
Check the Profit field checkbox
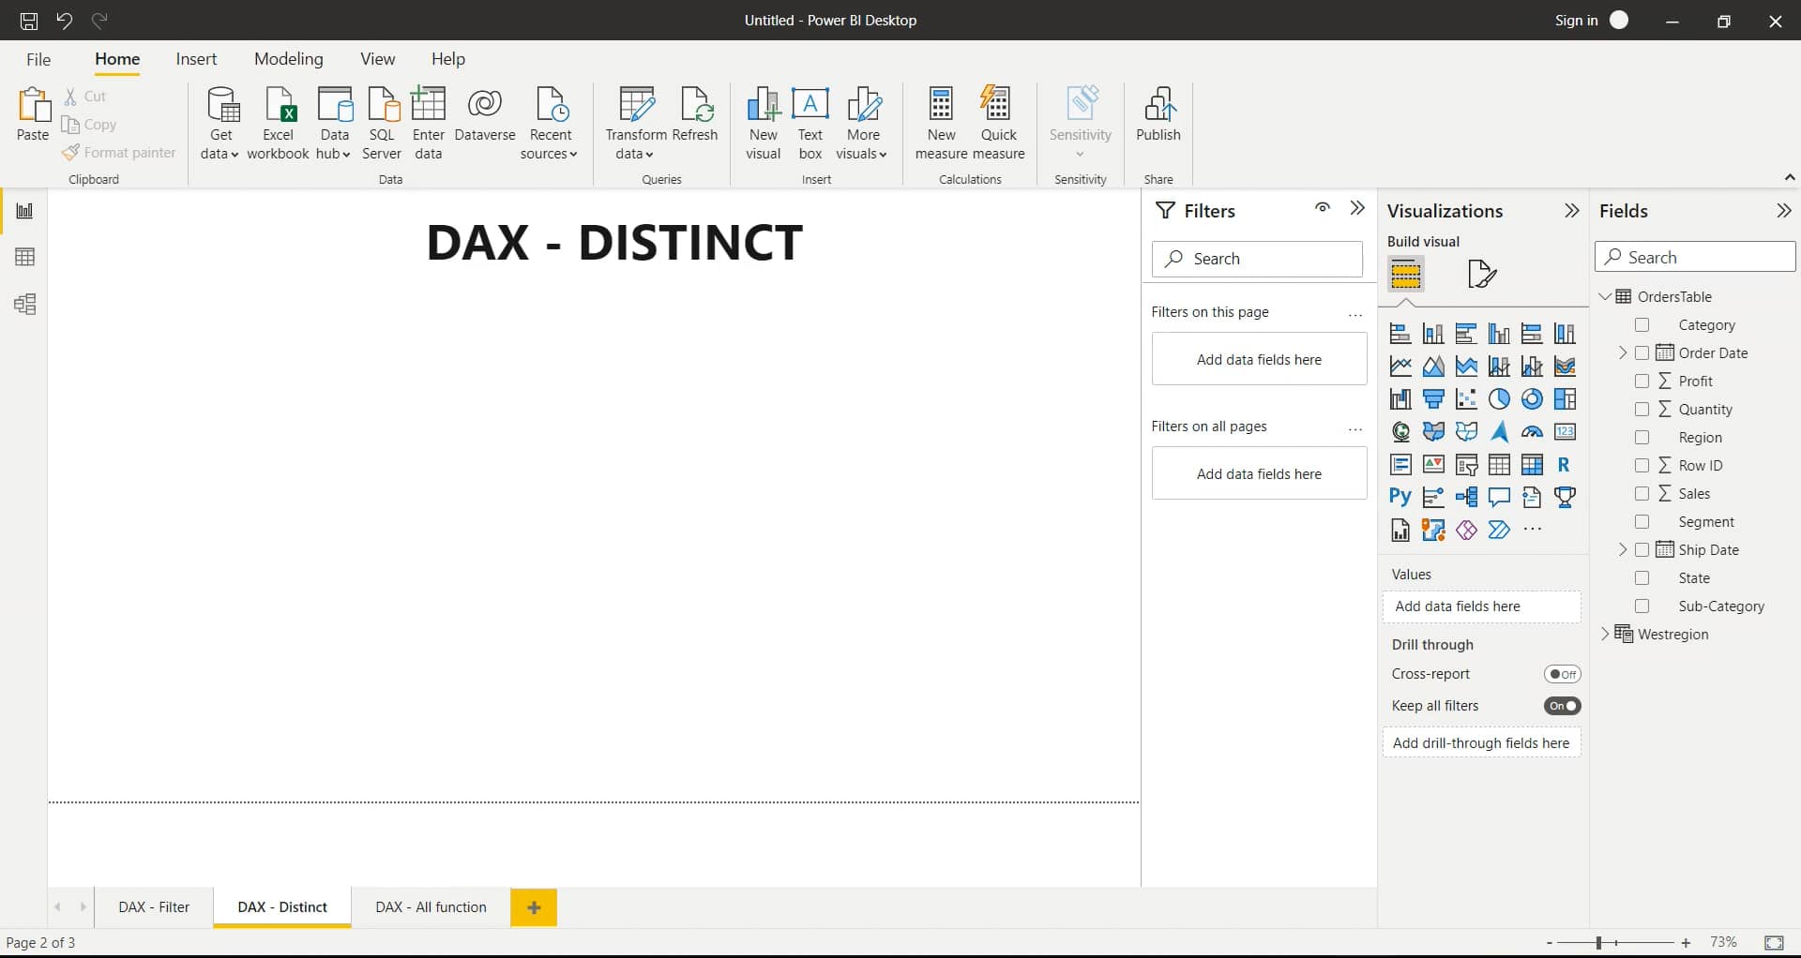(x=1642, y=381)
